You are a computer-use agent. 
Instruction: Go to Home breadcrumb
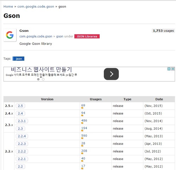pyautogui.click(x=8, y=7)
